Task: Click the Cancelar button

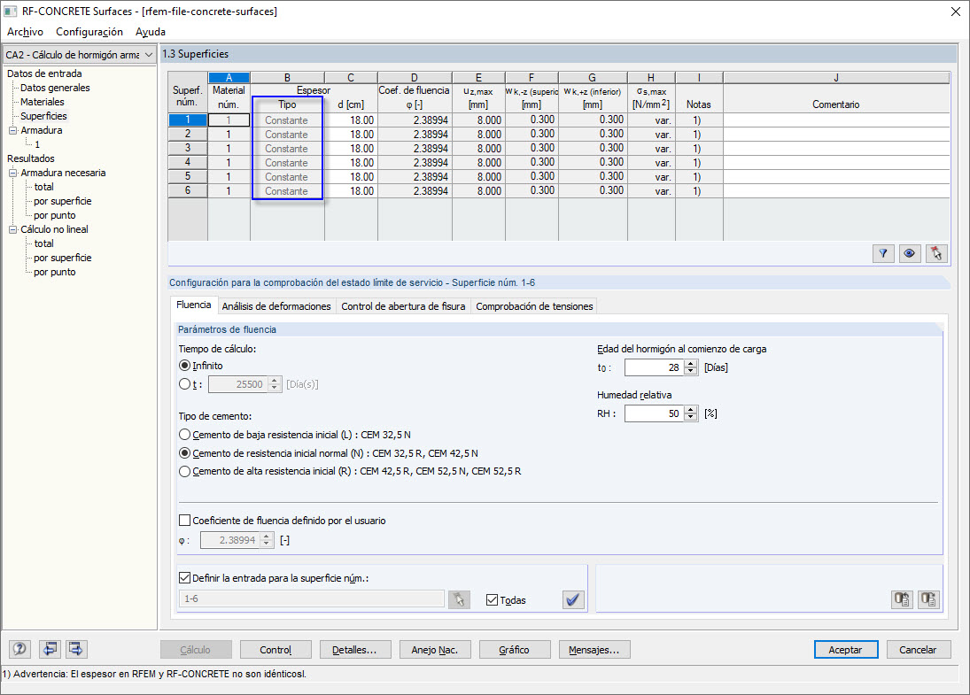Action: tap(918, 650)
